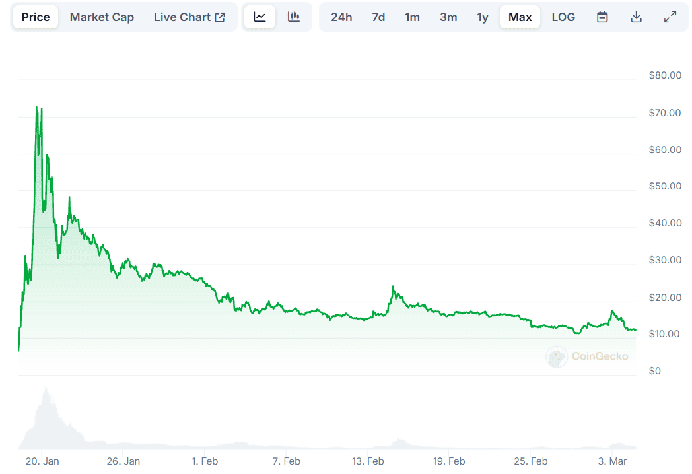
Task: Click the CoinGecko watermark logo
Action: coord(588,357)
